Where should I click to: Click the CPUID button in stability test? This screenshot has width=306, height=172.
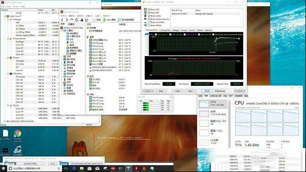click(207, 91)
